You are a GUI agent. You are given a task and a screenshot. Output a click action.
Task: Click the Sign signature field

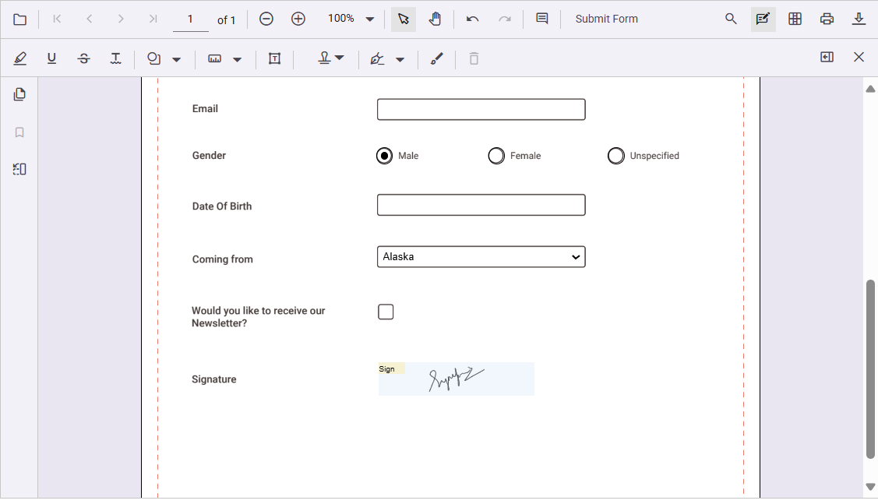pos(456,379)
